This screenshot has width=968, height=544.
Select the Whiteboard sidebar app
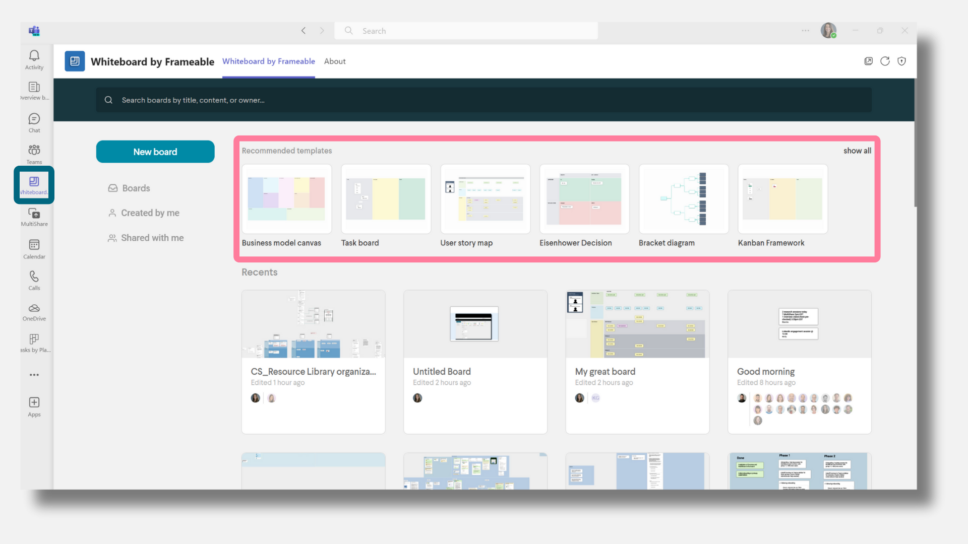pyautogui.click(x=34, y=185)
